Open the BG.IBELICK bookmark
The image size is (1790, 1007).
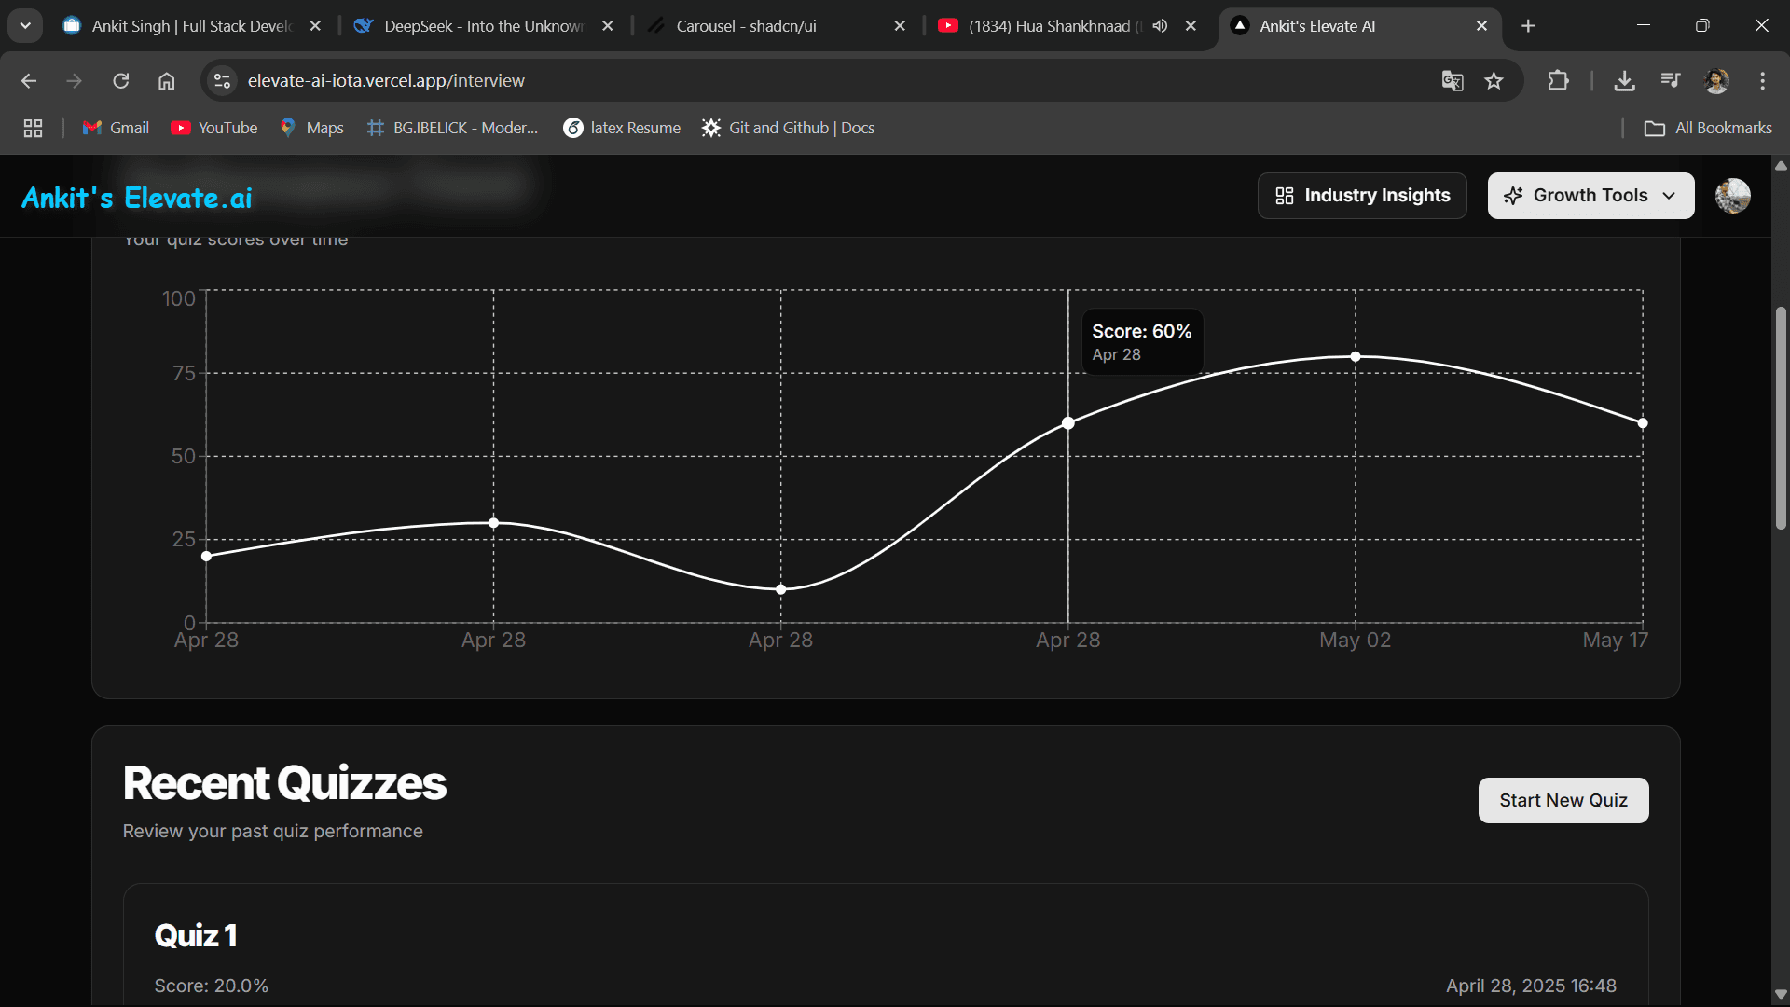453,129
